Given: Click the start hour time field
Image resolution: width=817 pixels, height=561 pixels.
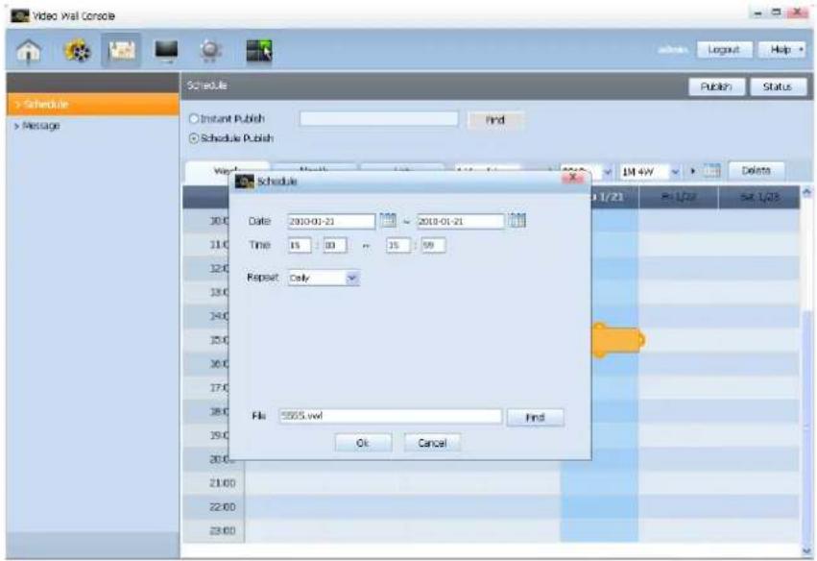Looking at the screenshot, I should [x=300, y=245].
